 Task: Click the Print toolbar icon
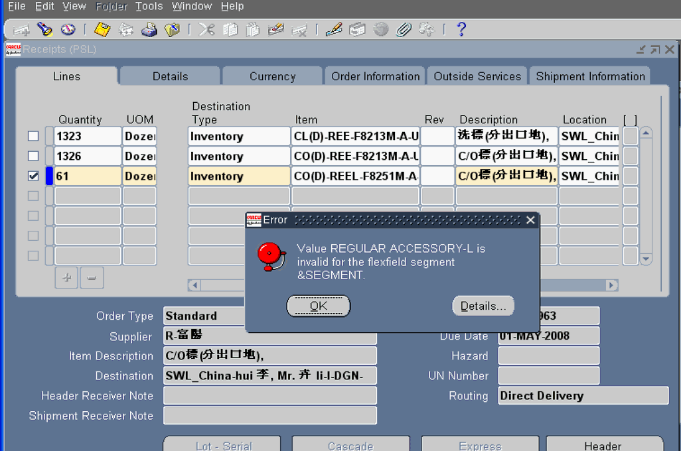149,29
